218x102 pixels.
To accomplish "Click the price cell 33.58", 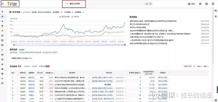I will (41, 81).
